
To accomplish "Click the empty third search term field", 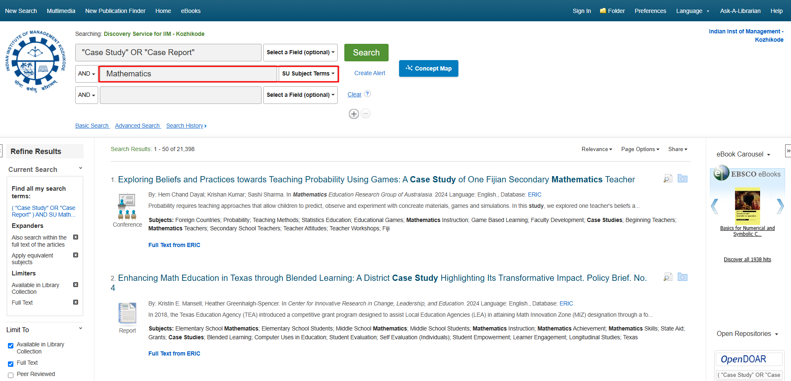I will click(181, 95).
